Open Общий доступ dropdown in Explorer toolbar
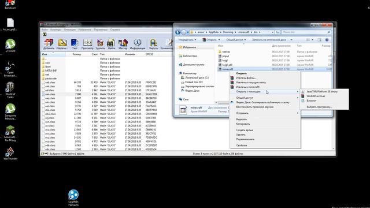370x208 pixels. [236, 40]
